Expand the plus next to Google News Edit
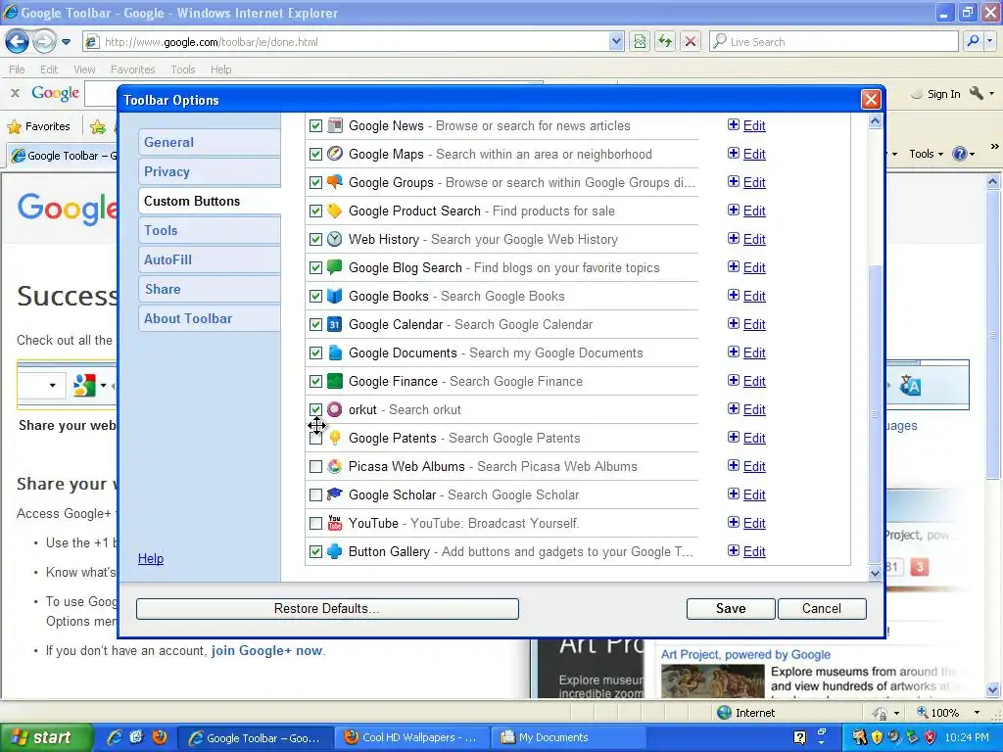Screen dimensions: 1003x752 point(734,124)
